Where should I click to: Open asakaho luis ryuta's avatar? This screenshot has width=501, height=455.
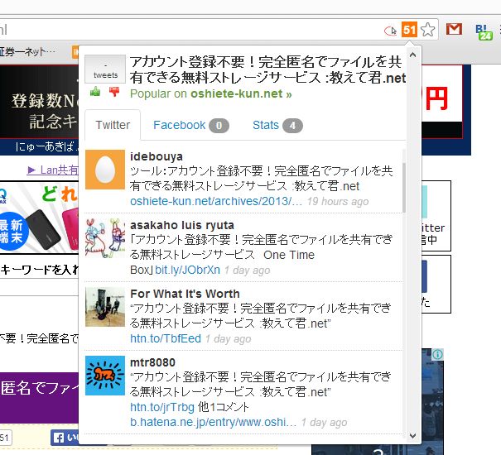(105, 238)
